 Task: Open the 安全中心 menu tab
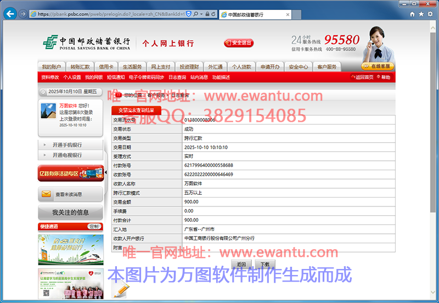click(x=299, y=66)
